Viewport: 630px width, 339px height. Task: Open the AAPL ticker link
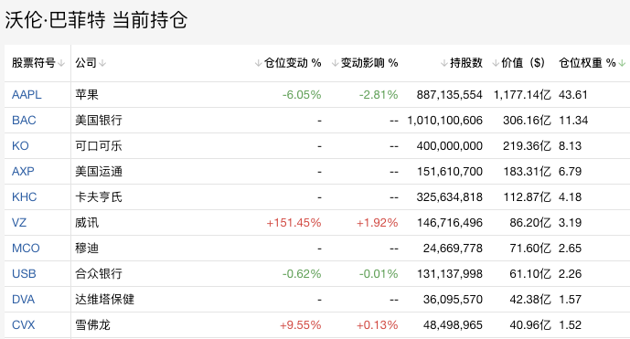[27, 95]
